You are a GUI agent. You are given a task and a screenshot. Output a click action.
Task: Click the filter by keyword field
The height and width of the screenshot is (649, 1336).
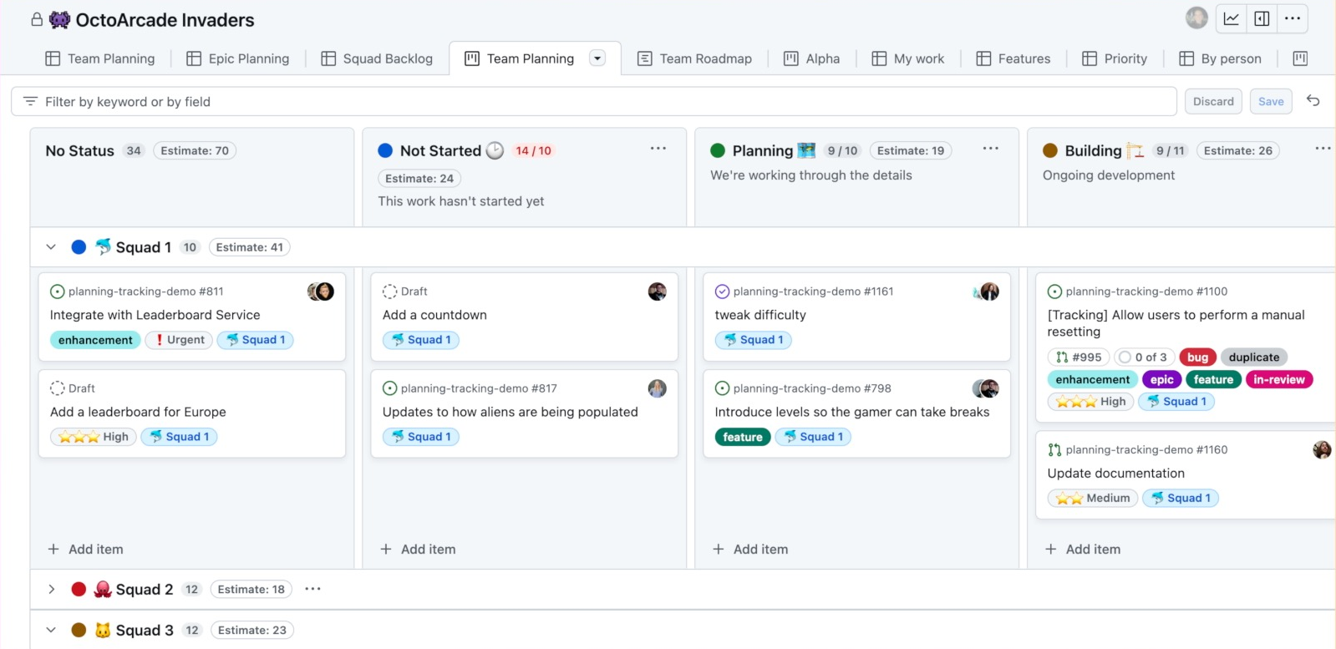point(594,101)
